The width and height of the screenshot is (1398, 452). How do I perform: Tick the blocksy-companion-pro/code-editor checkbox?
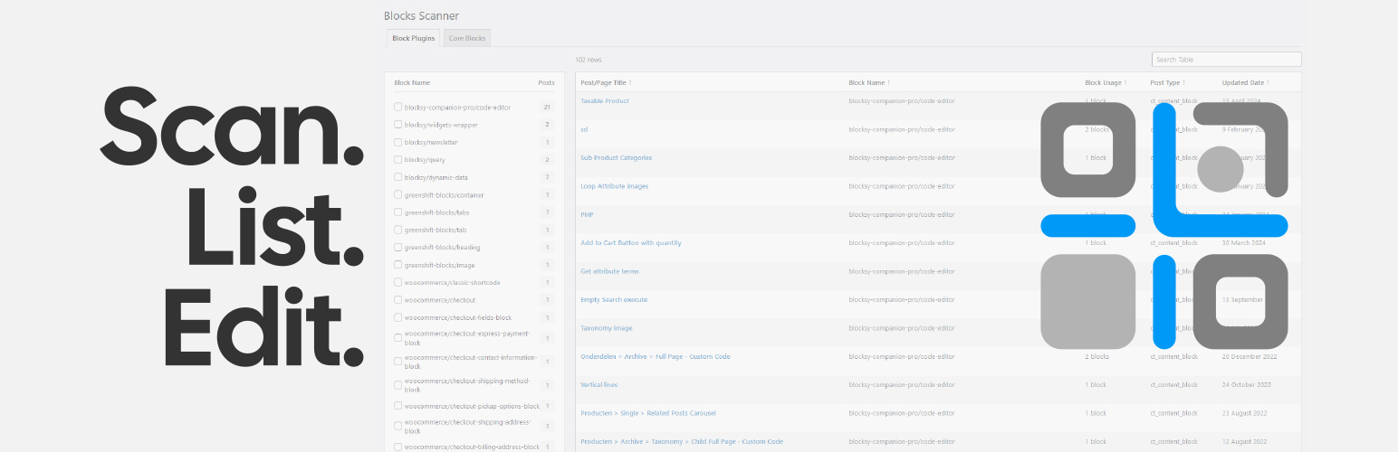click(397, 108)
